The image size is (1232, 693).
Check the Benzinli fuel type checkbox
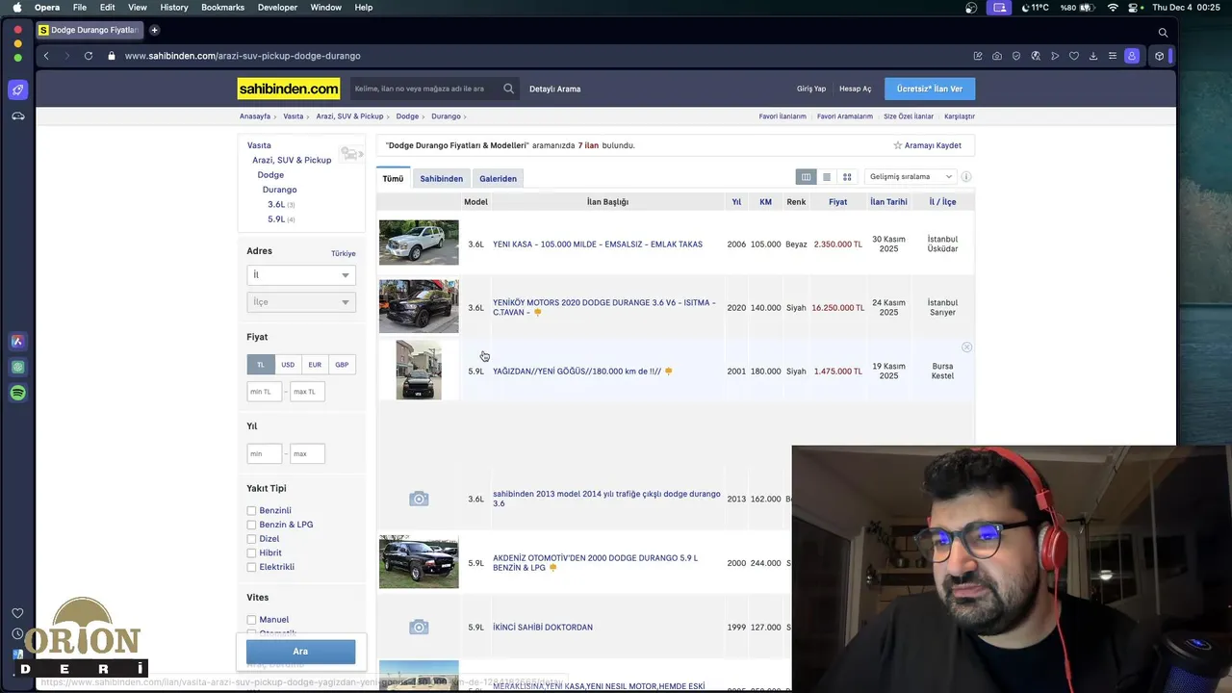[251, 511]
